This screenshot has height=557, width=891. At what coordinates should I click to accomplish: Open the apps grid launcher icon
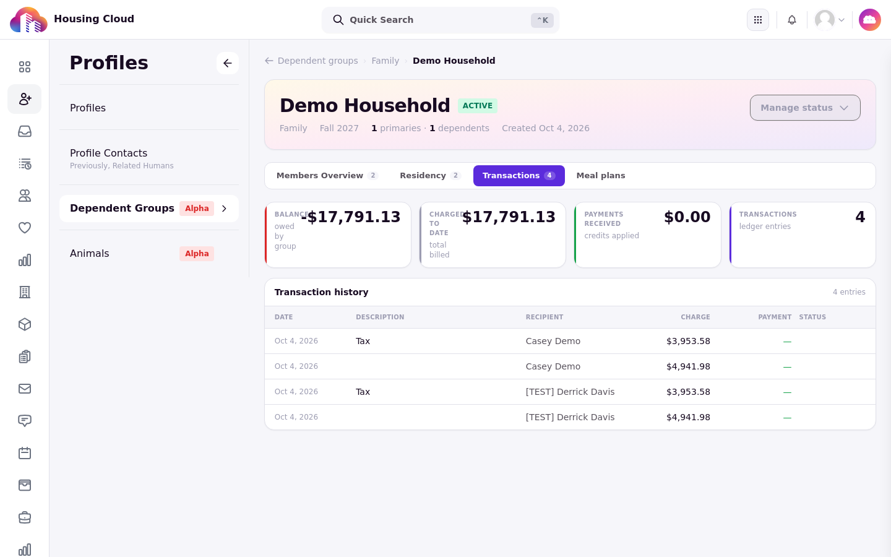(758, 20)
